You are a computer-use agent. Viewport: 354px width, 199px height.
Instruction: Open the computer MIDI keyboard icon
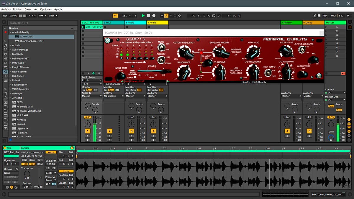point(320,16)
